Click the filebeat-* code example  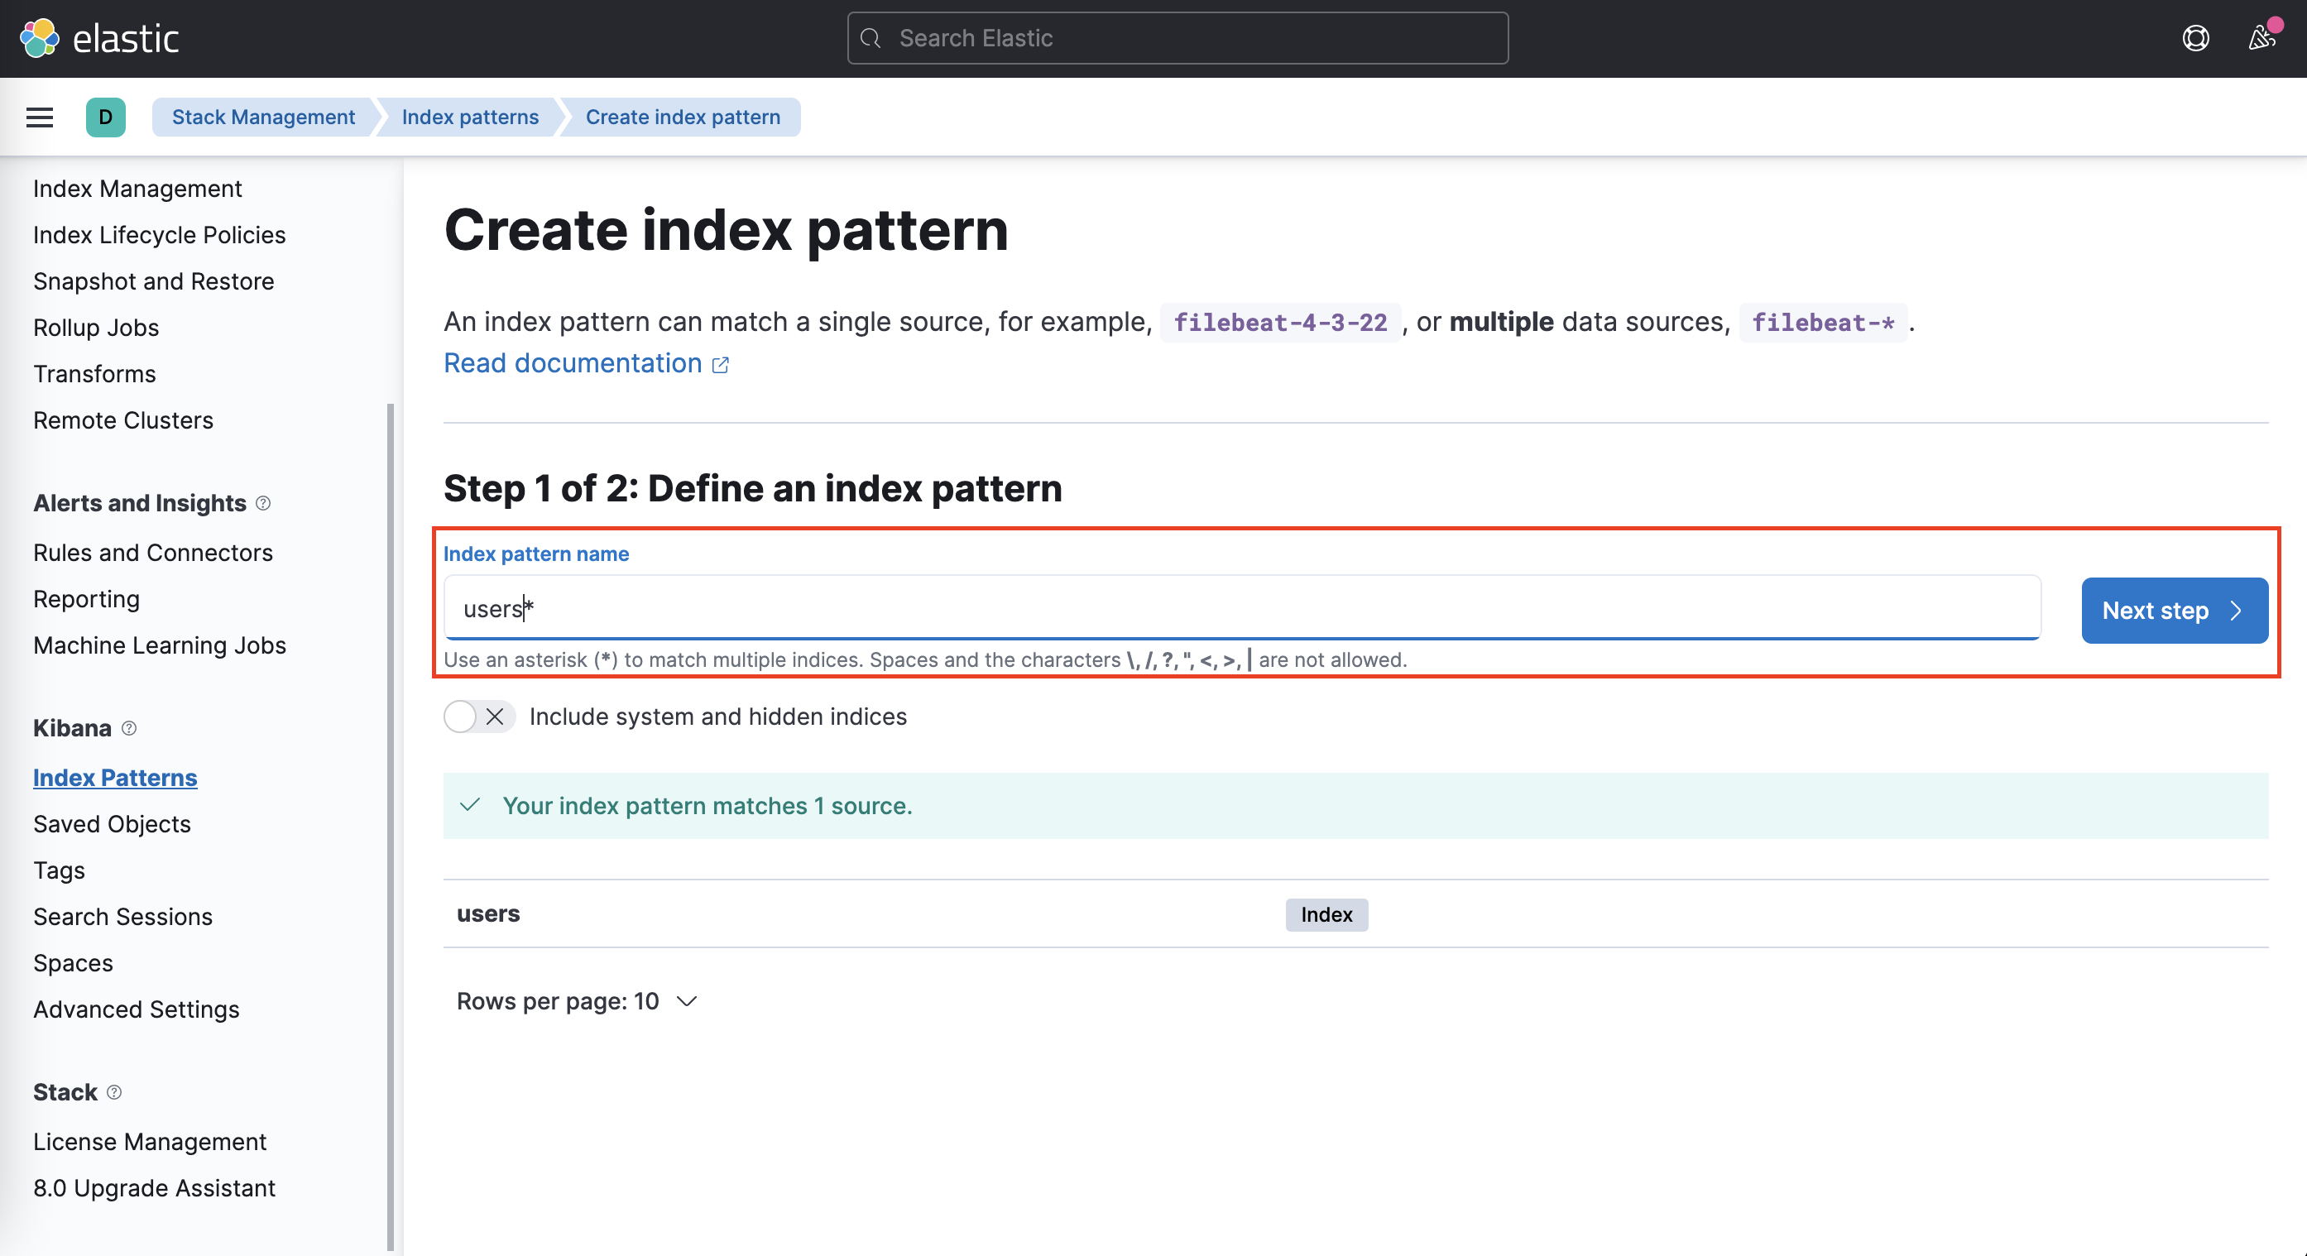click(1822, 323)
